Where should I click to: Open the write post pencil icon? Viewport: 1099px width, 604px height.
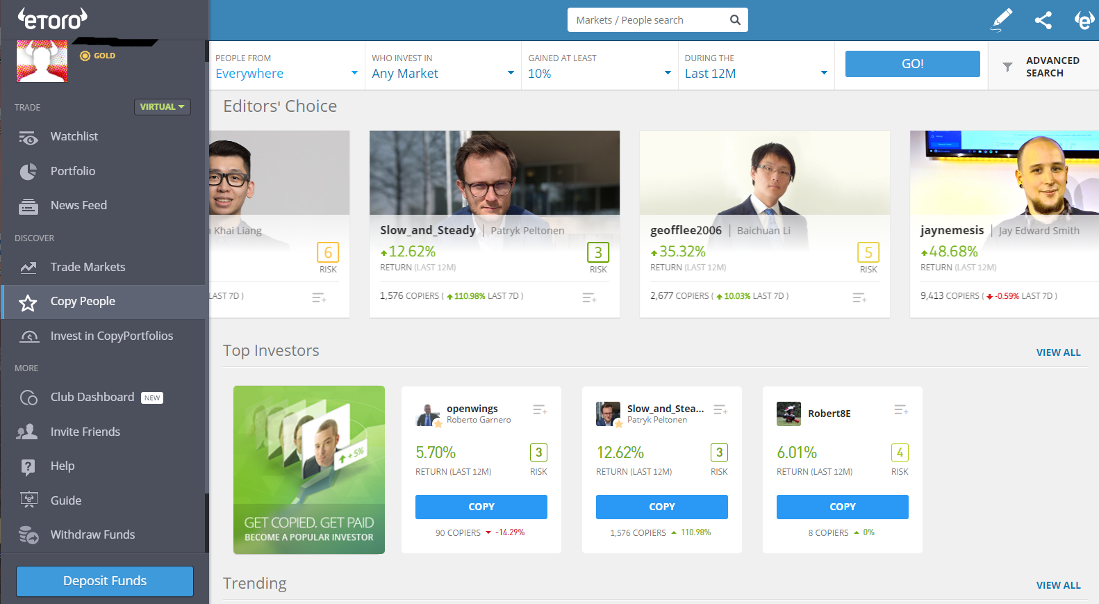1001,19
